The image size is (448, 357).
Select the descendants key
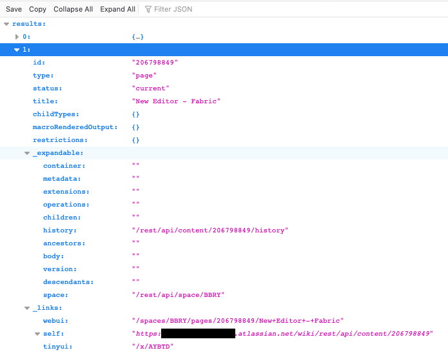click(68, 282)
